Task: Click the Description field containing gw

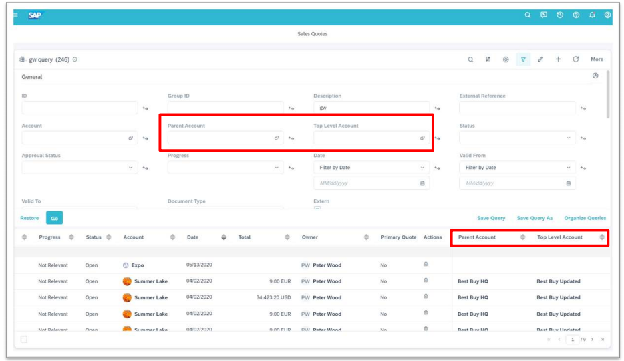Action: pos(371,108)
